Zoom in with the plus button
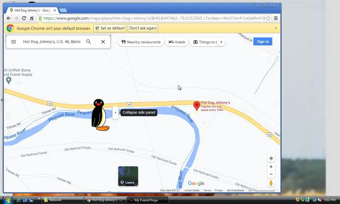Image resolution: width=340 pixels, height=204 pixels. (x=271, y=167)
